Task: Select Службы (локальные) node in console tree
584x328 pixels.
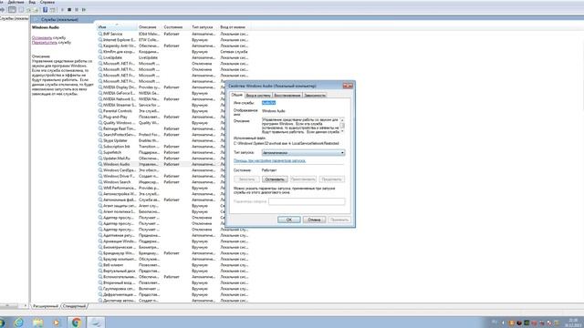Action: pos(15,18)
